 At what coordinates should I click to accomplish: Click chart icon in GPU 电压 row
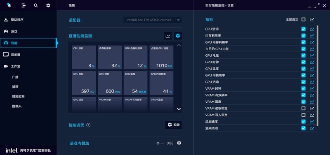pos(312,56)
